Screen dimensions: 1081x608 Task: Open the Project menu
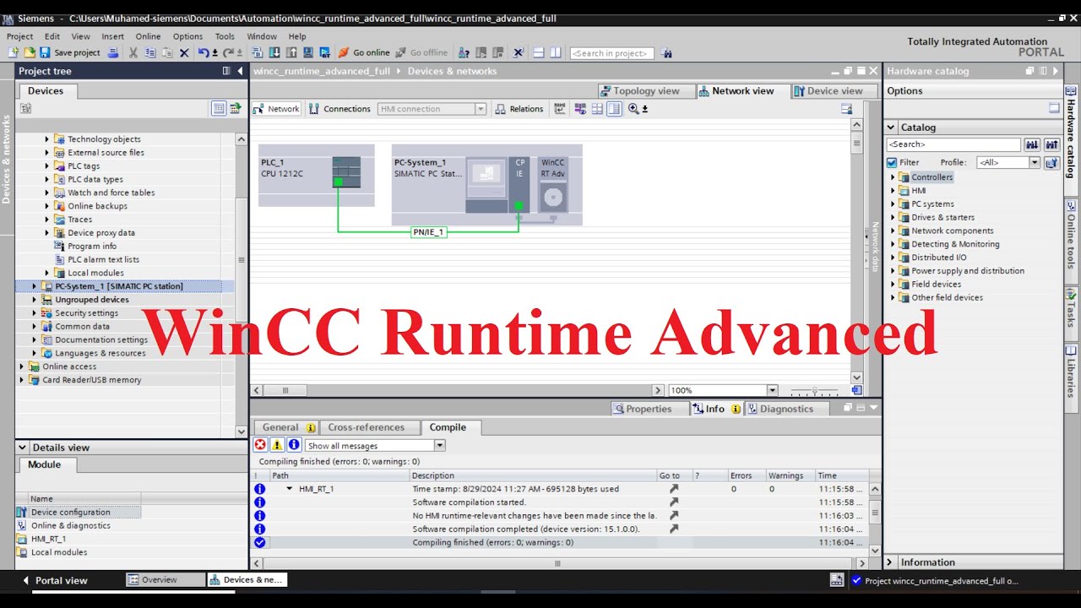[19, 36]
